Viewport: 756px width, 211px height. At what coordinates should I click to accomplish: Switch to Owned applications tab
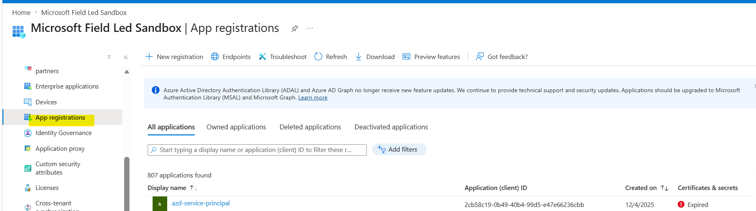click(x=236, y=127)
